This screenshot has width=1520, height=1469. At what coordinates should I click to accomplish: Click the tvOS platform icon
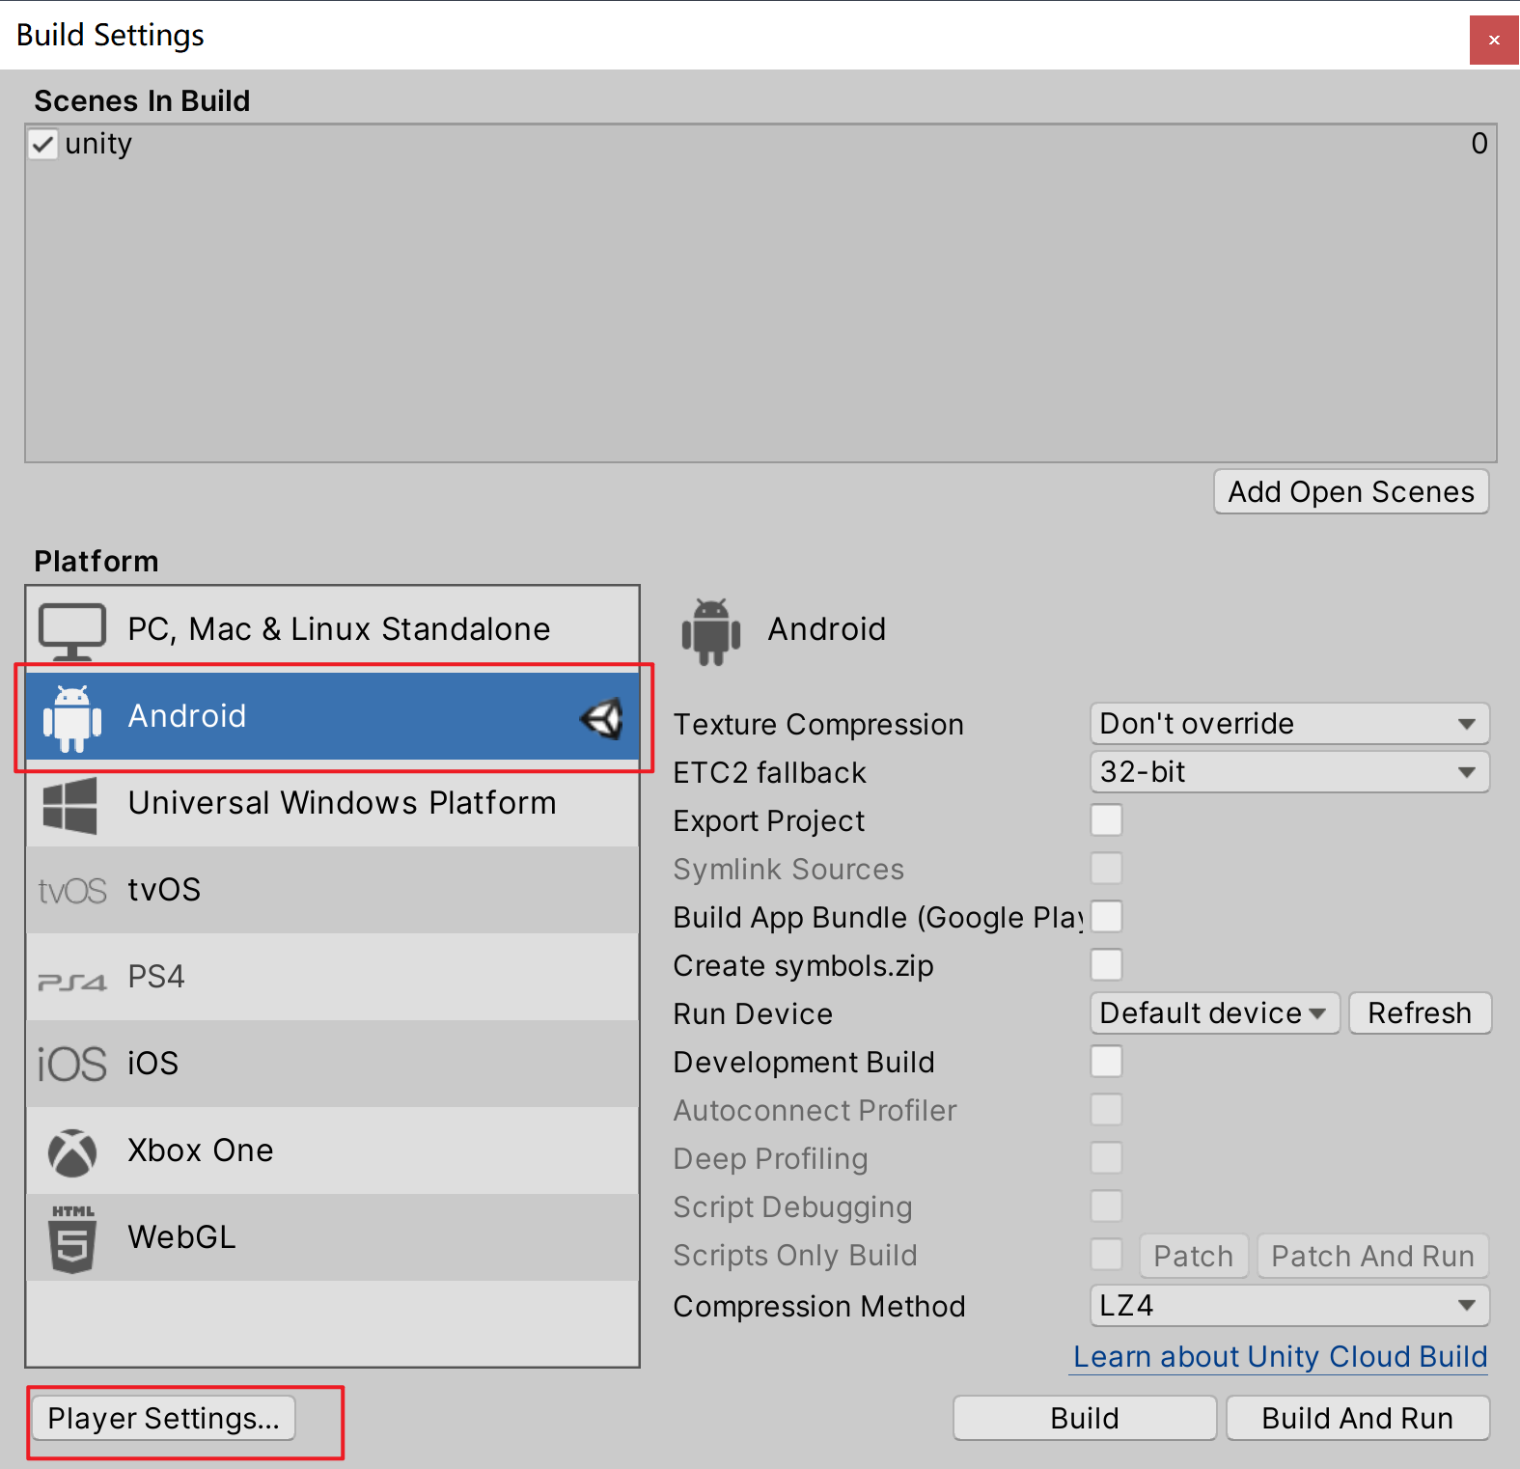click(71, 890)
